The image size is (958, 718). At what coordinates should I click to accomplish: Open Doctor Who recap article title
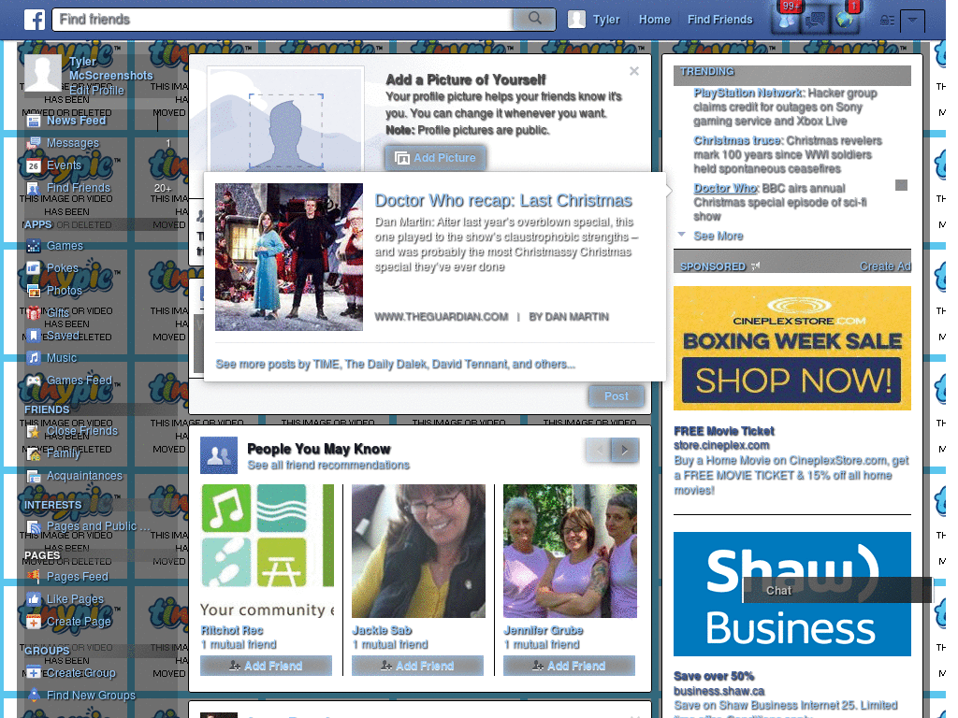click(x=503, y=201)
